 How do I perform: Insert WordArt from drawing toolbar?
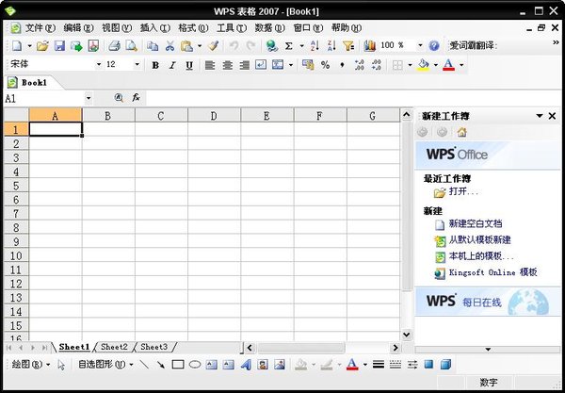coord(246,365)
